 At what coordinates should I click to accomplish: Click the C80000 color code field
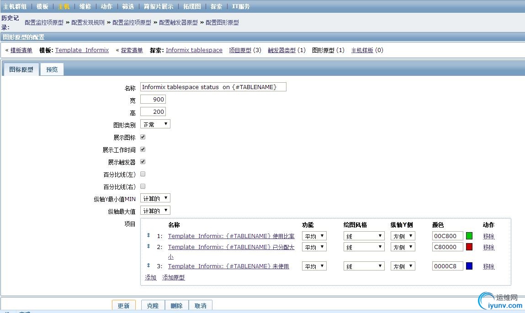pos(447,247)
